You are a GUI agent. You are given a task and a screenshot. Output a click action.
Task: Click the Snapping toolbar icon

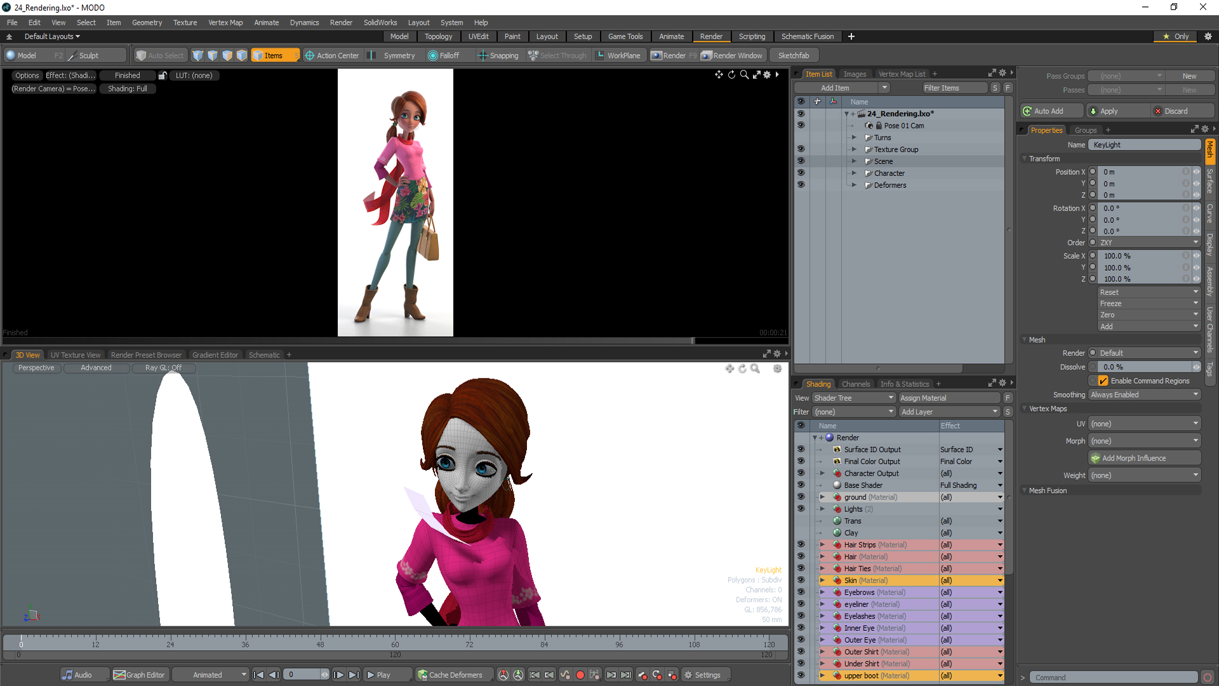[483, 56]
